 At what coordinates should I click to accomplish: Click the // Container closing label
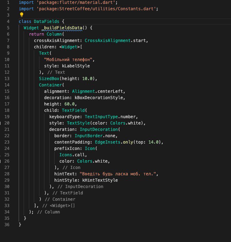click(x=60, y=199)
